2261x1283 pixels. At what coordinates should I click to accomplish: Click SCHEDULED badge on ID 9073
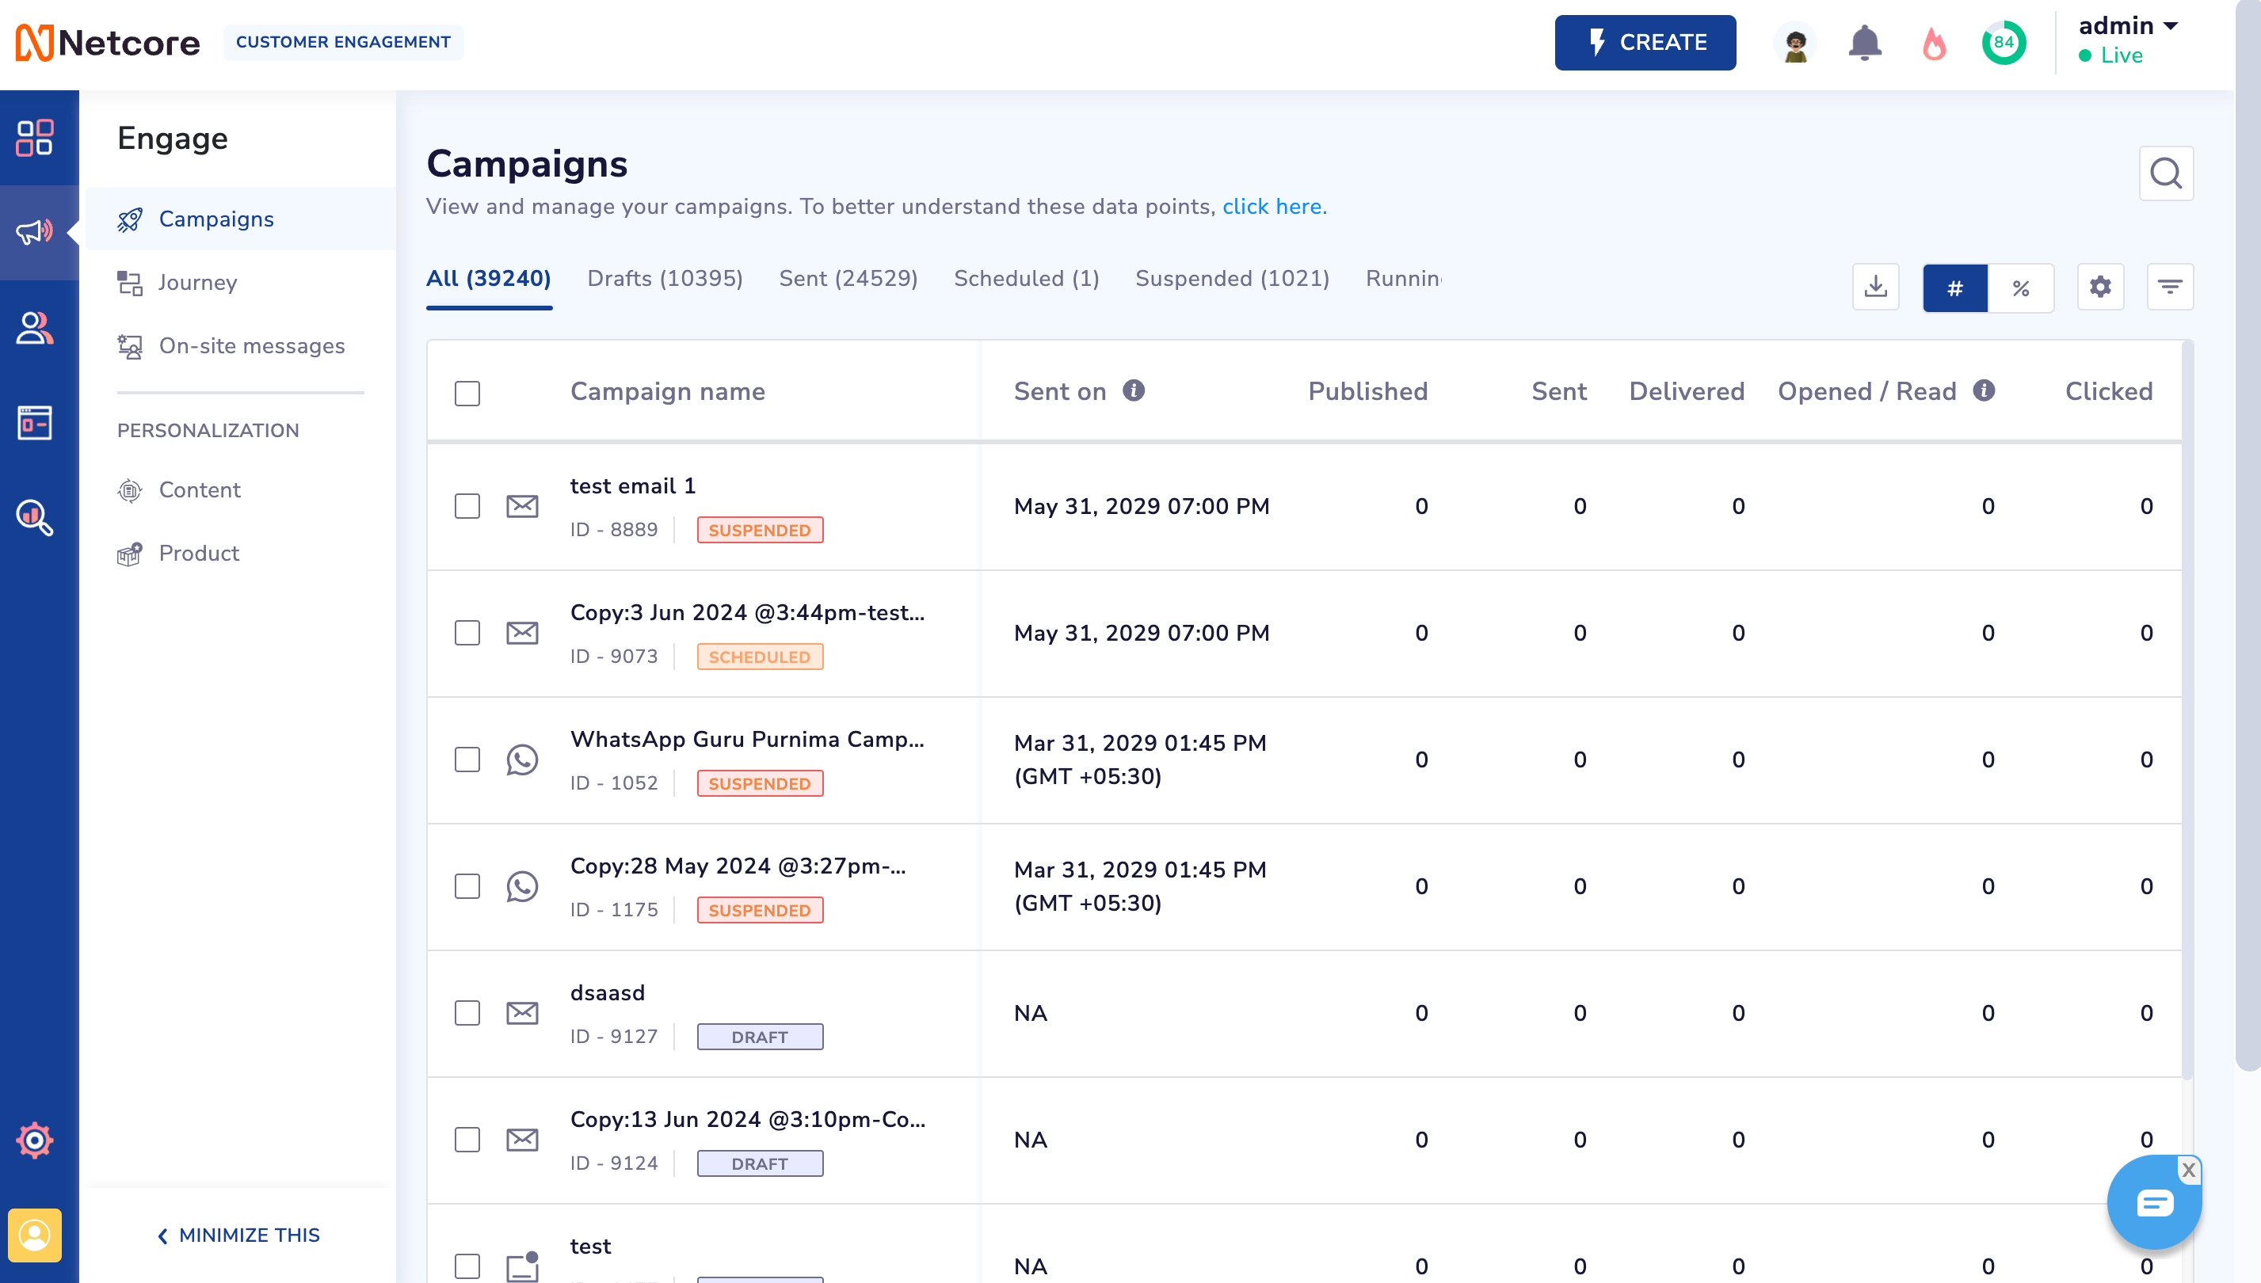tap(760, 657)
